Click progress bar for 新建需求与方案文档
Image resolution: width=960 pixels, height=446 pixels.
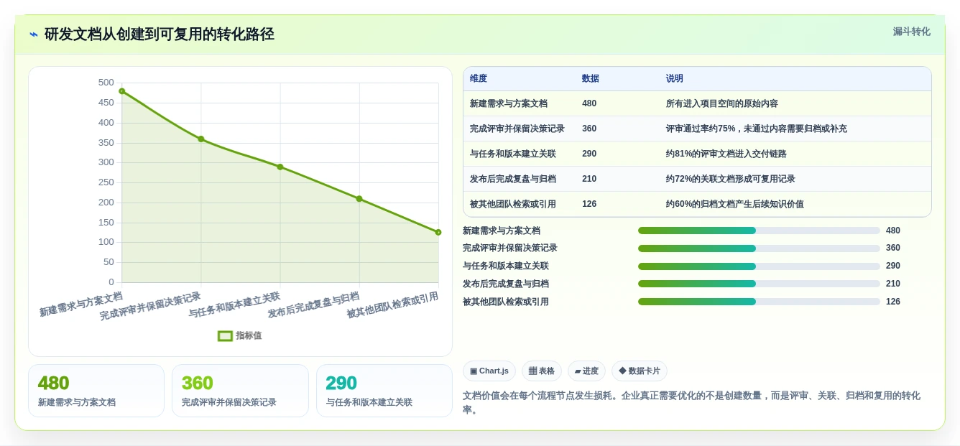(759, 231)
